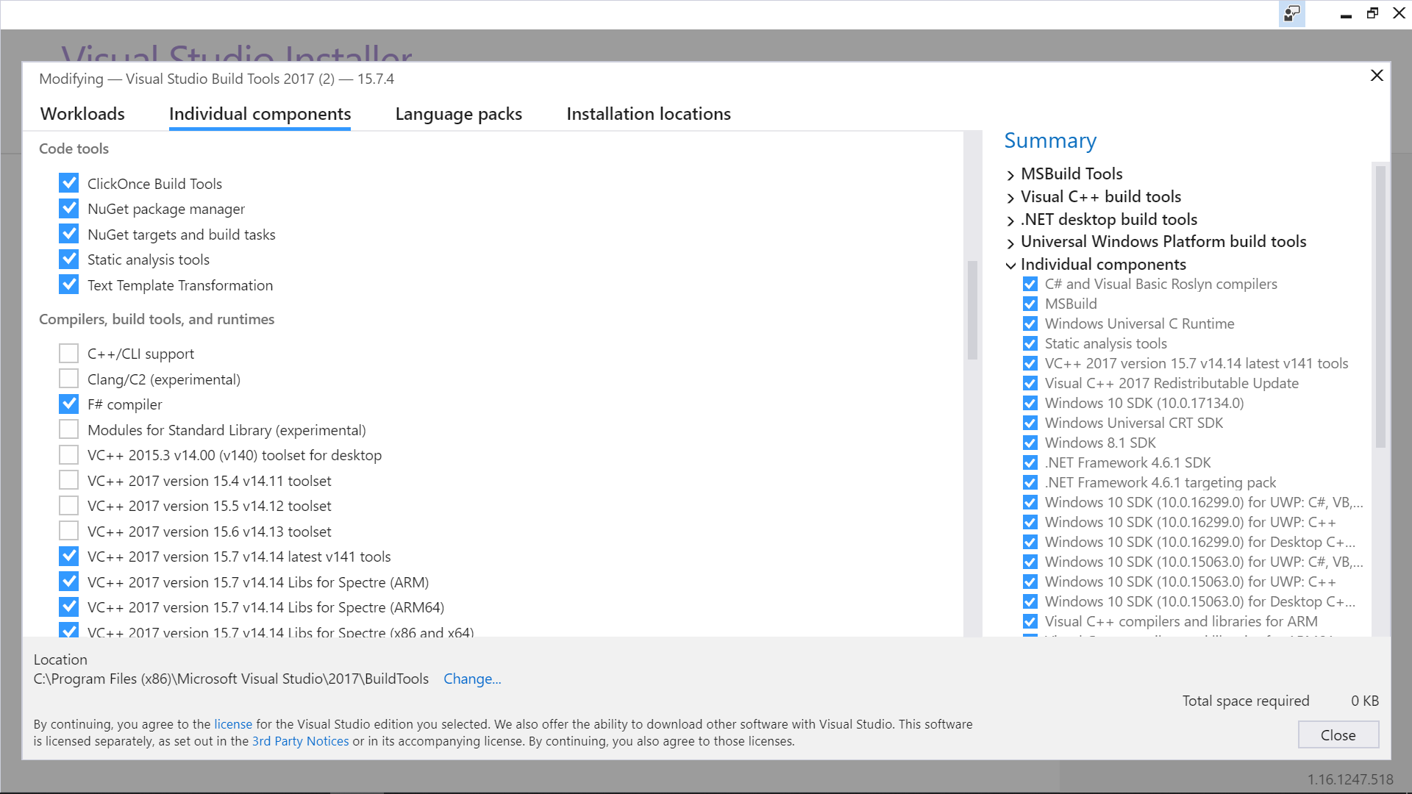
Task: Uncheck ClickOnce Build Tools
Action: [x=68, y=182]
